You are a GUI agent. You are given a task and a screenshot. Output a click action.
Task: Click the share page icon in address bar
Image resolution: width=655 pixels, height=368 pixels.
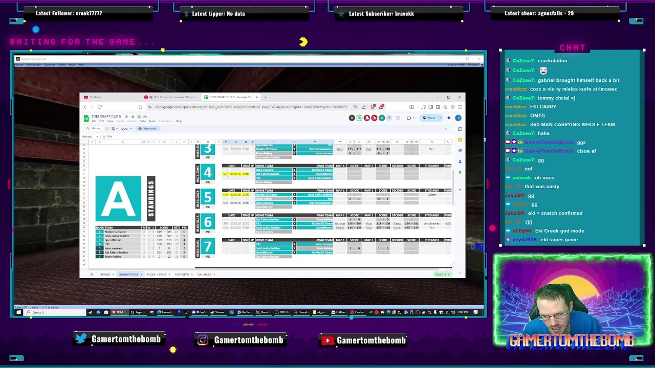coord(363,107)
